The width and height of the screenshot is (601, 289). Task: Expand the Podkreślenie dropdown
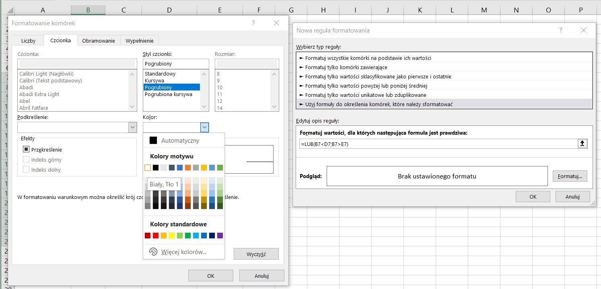(x=132, y=127)
